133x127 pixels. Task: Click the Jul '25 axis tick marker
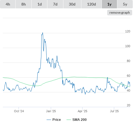[114, 108]
